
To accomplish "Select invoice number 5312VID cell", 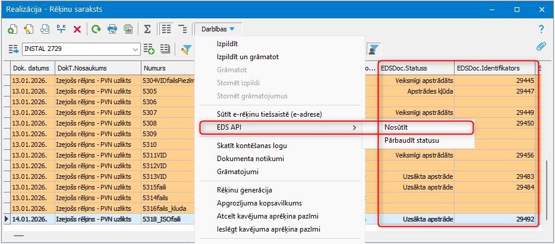I will 168,166.
